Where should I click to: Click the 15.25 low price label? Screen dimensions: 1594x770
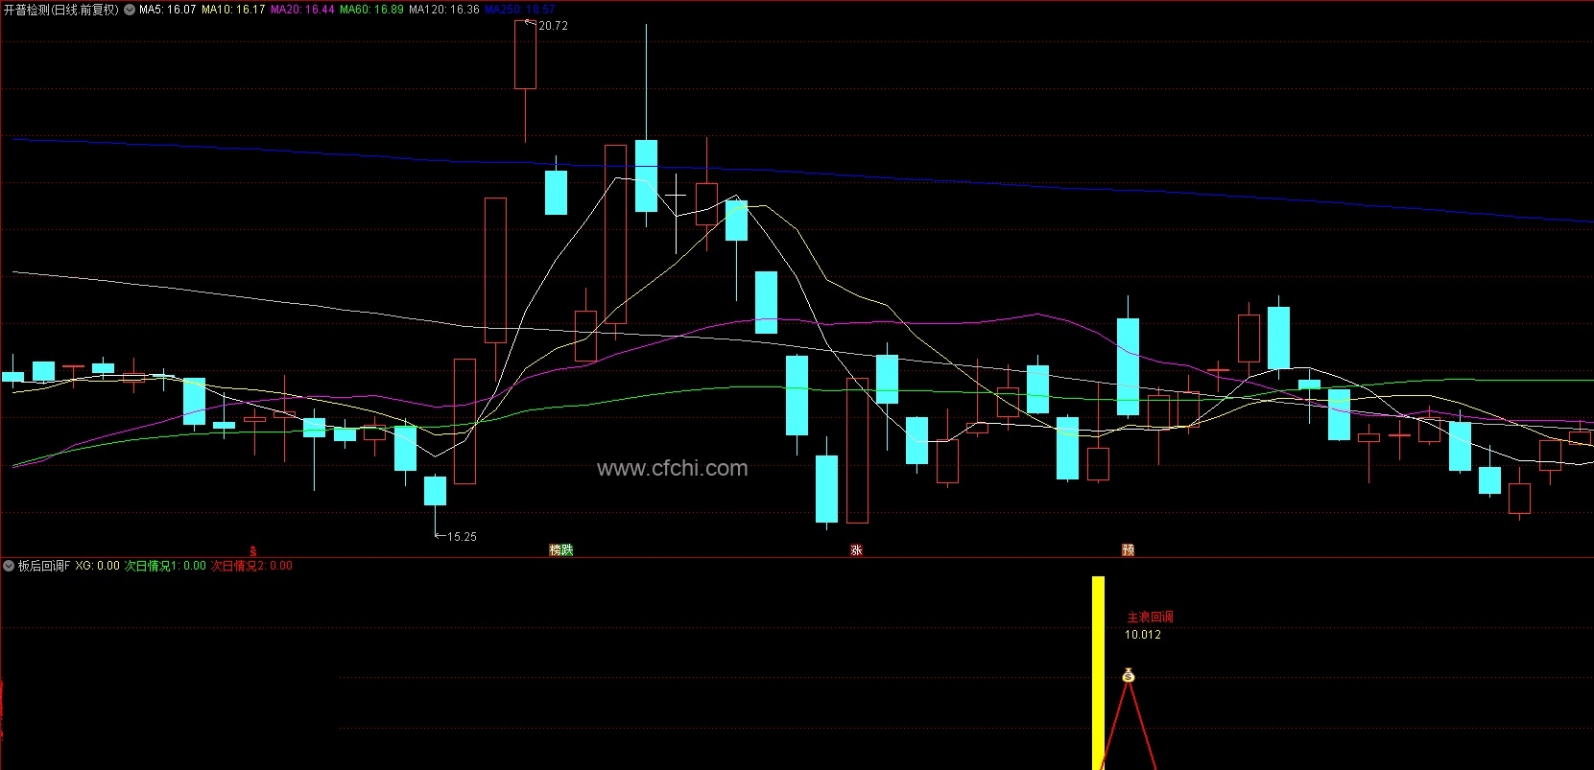pyautogui.click(x=462, y=537)
